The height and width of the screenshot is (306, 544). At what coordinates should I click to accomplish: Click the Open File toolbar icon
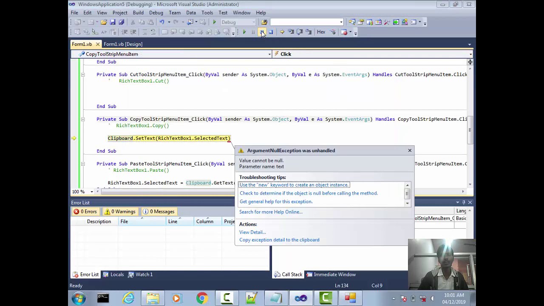pos(104,22)
